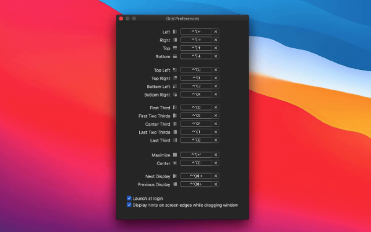Click the Center layout icon
The width and height of the screenshot is (371, 232).
tap(175, 163)
